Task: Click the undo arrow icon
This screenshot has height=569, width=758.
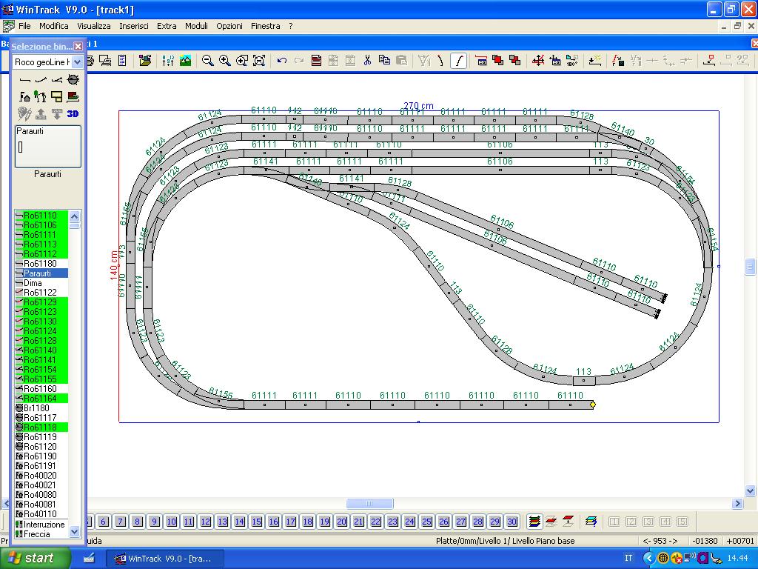Action: pyautogui.click(x=282, y=61)
